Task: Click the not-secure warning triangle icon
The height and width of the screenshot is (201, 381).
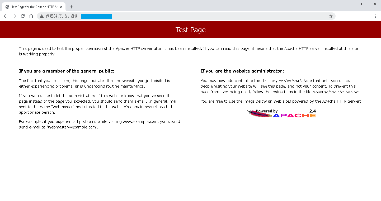Action: point(42,16)
